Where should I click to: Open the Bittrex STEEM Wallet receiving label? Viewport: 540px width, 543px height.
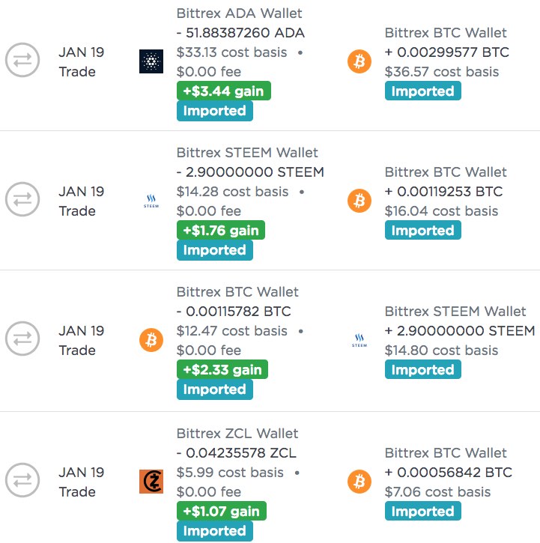coord(455,311)
